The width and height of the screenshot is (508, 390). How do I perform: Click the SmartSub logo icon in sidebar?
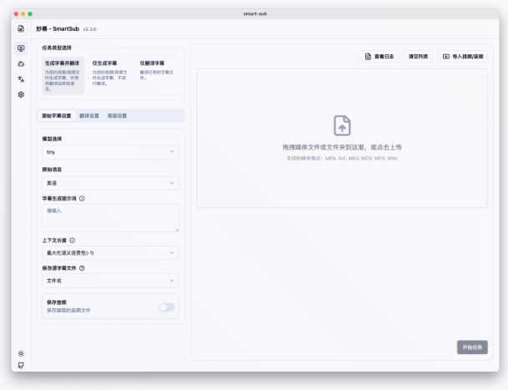[21, 29]
